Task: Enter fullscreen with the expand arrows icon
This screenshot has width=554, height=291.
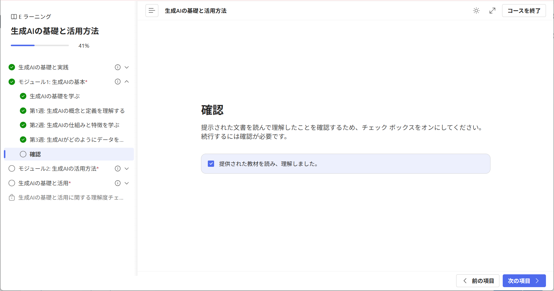Action: point(493,11)
